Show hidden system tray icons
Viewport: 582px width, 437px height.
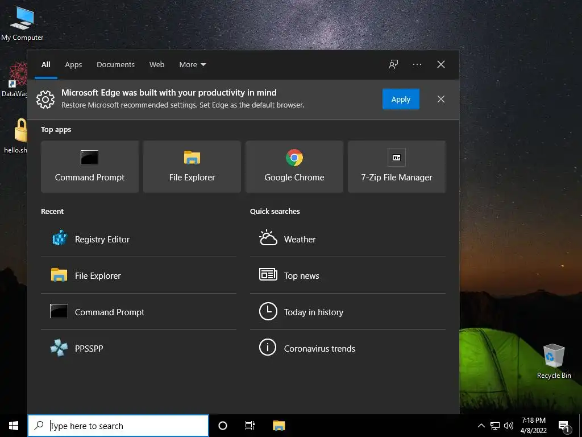(481, 426)
